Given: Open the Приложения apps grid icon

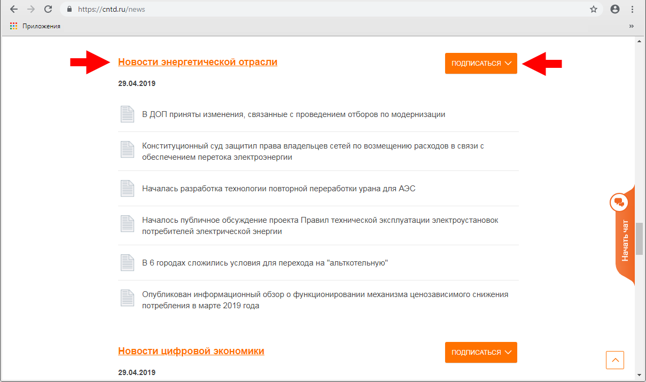Looking at the screenshot, I should pos(14,26).
